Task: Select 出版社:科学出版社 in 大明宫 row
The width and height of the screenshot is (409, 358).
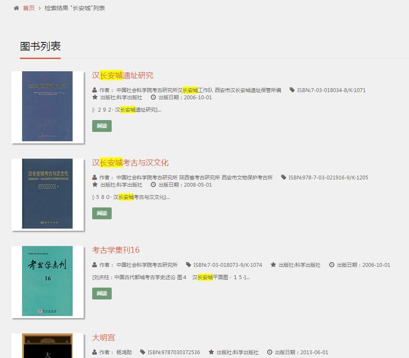Action: [x=237, y=352]
